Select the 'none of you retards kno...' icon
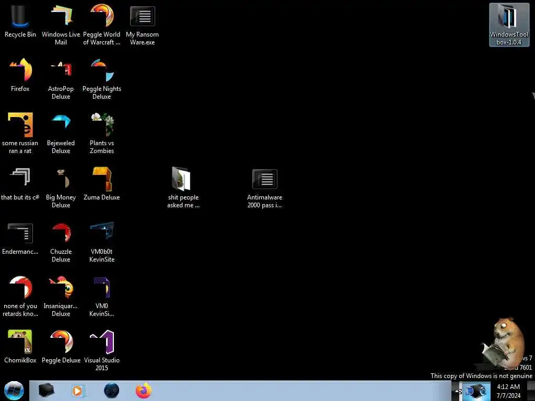 point(20,297)
